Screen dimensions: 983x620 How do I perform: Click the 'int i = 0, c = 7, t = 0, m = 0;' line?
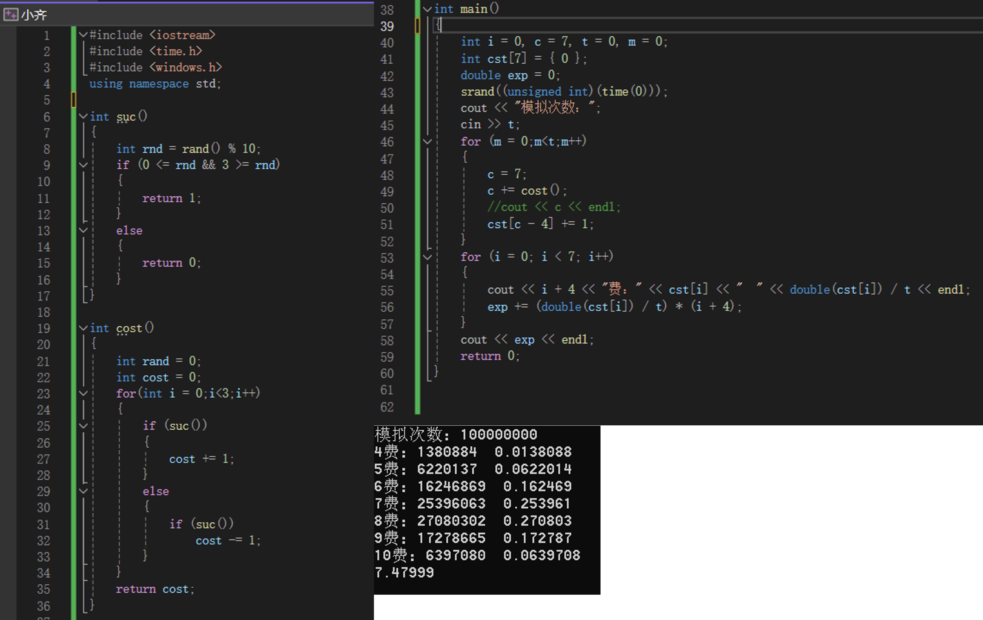[x=564, y=42]
